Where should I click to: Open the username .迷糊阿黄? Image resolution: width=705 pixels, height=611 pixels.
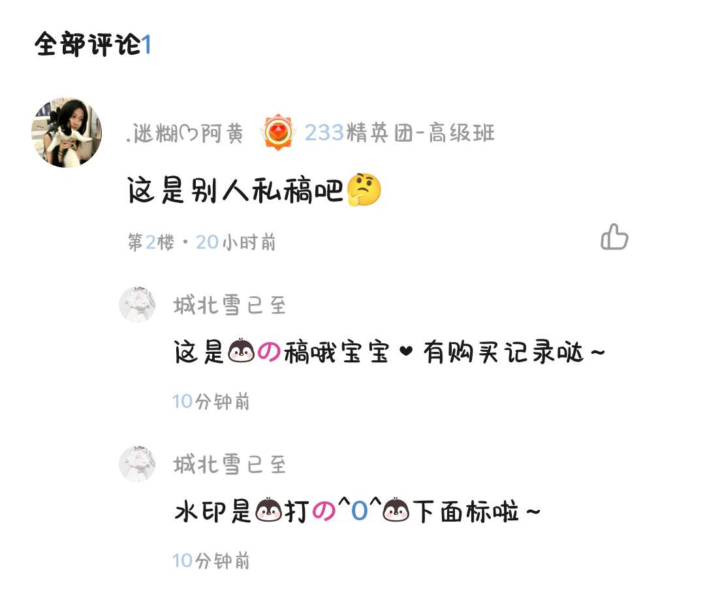[185, 133]
